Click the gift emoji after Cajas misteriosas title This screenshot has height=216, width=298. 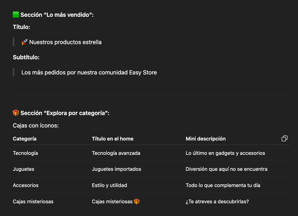(x=137, y=201)
